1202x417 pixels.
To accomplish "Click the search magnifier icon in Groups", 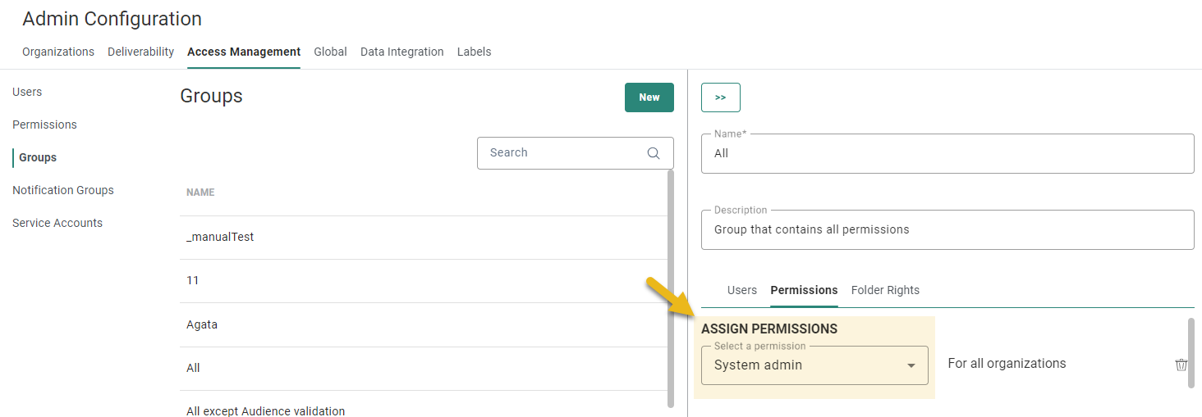I will [654, 153].
